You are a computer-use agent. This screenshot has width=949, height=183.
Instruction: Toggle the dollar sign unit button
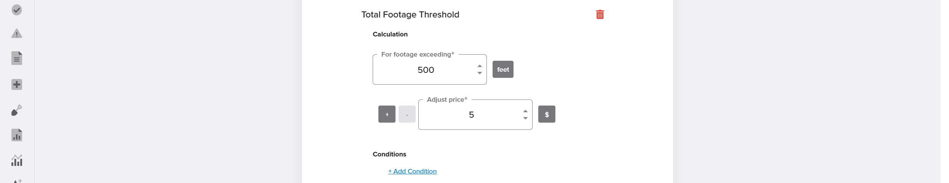[x=547, y=114]
